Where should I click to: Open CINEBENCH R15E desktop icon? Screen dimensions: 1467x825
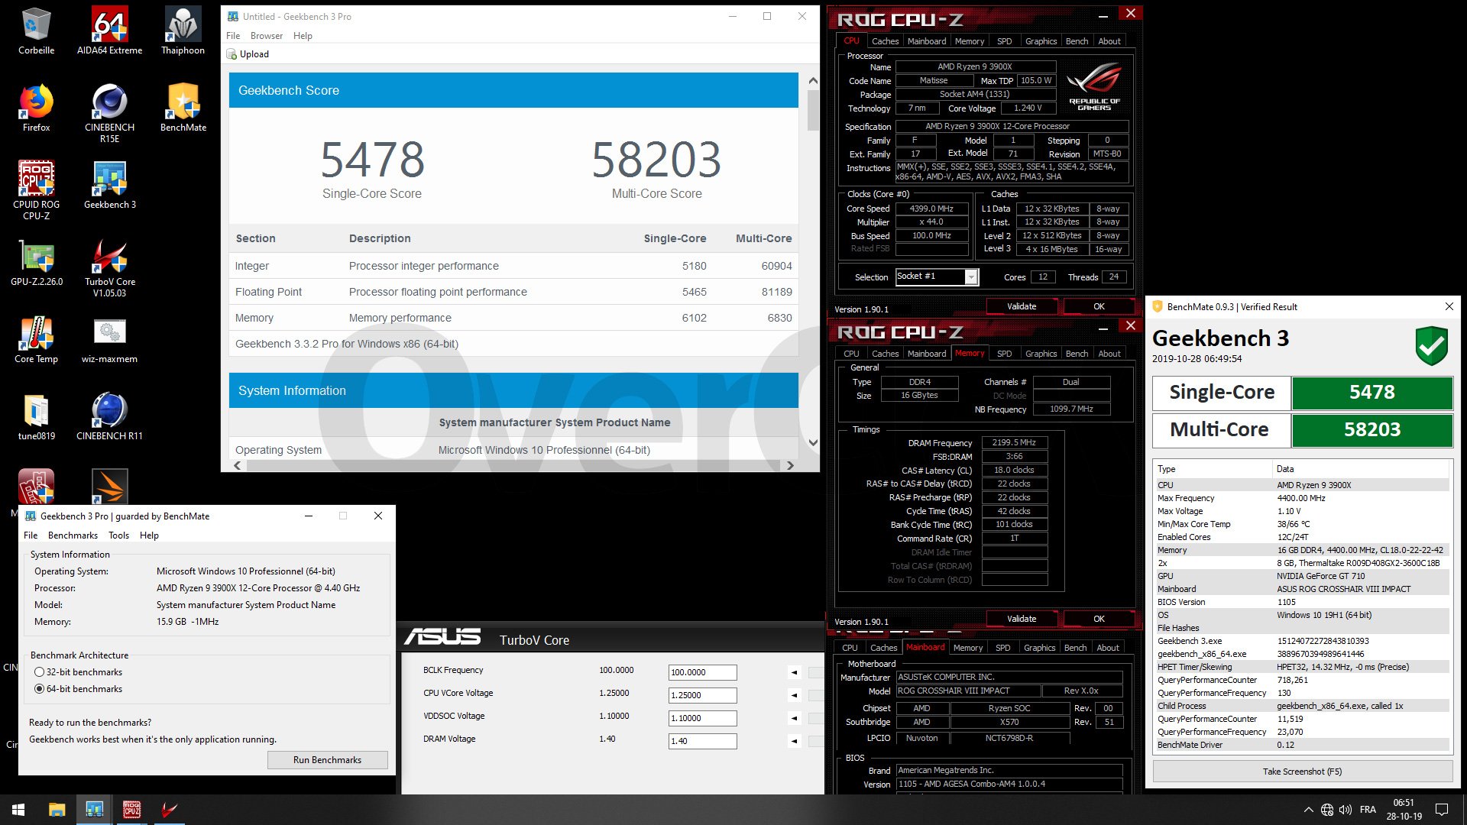pyautogui.click(x=109, y=113)
